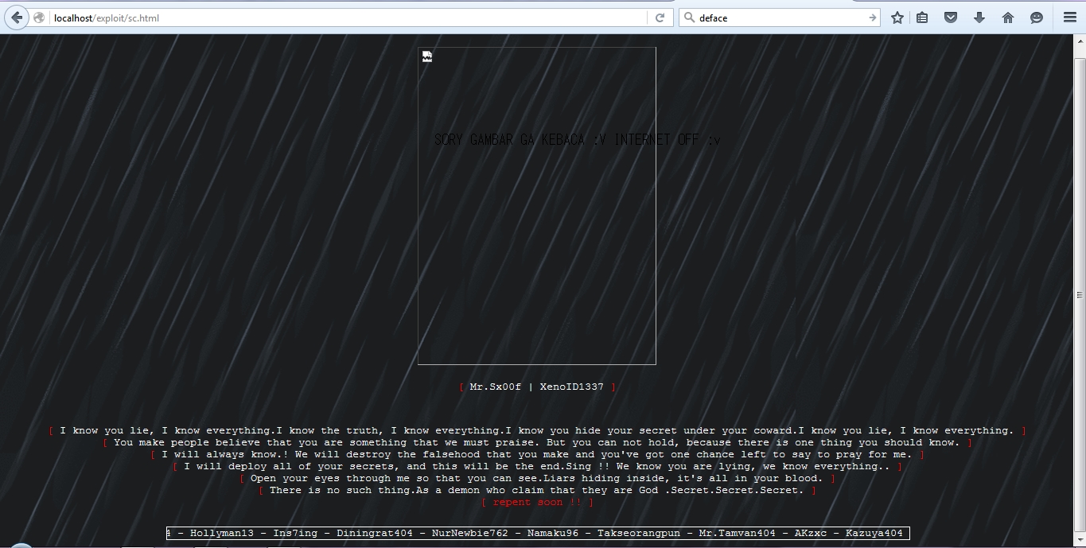This screenshot has width=1086, height=548.
Task: Reload the sc.html page
Action: point(660,17)
